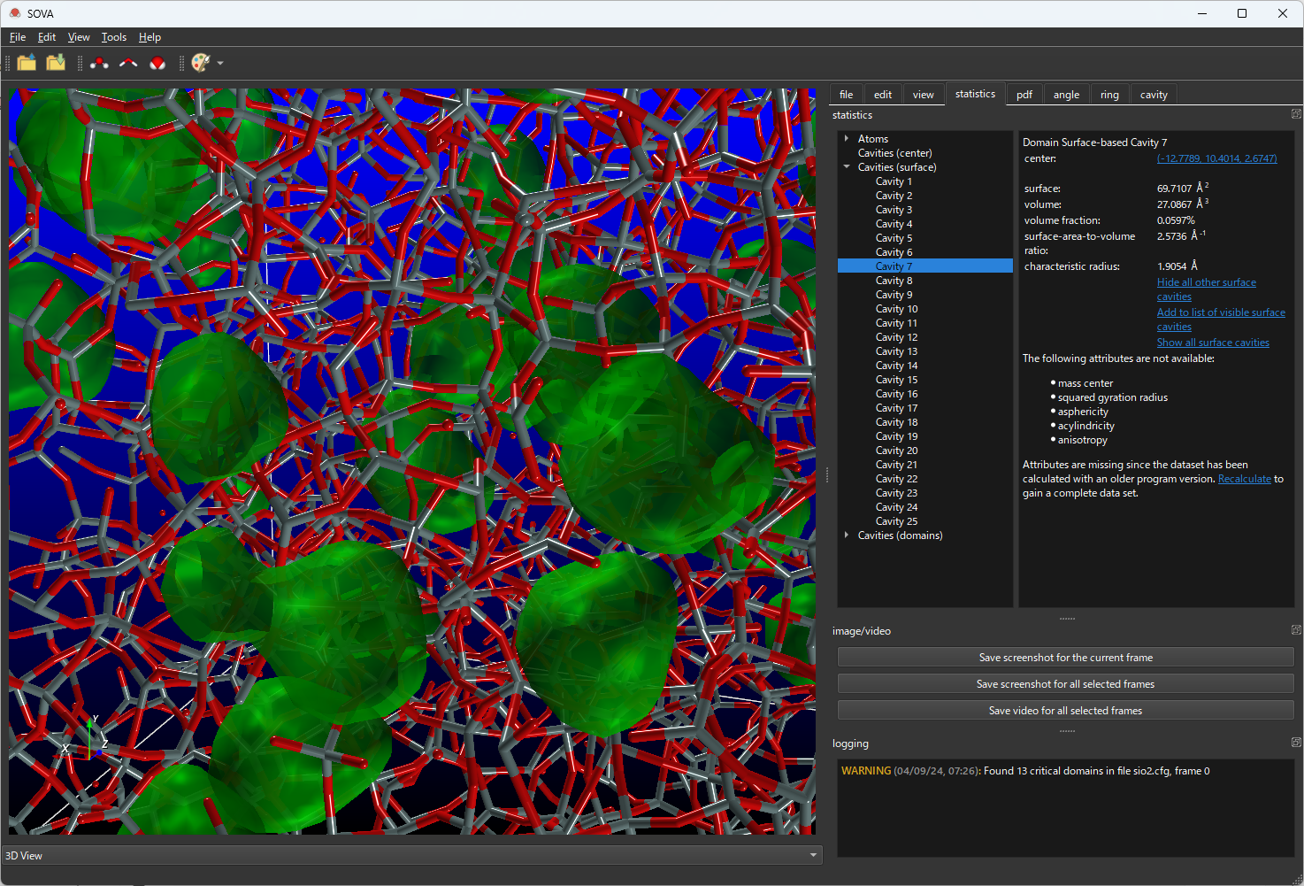Viewport: 1304px width, 886px height.
Task: Undock the statistics panel via float icon
Action: (1296, 114)
